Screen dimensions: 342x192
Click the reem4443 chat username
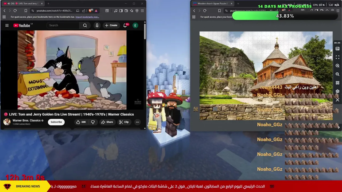pos(271,87)
